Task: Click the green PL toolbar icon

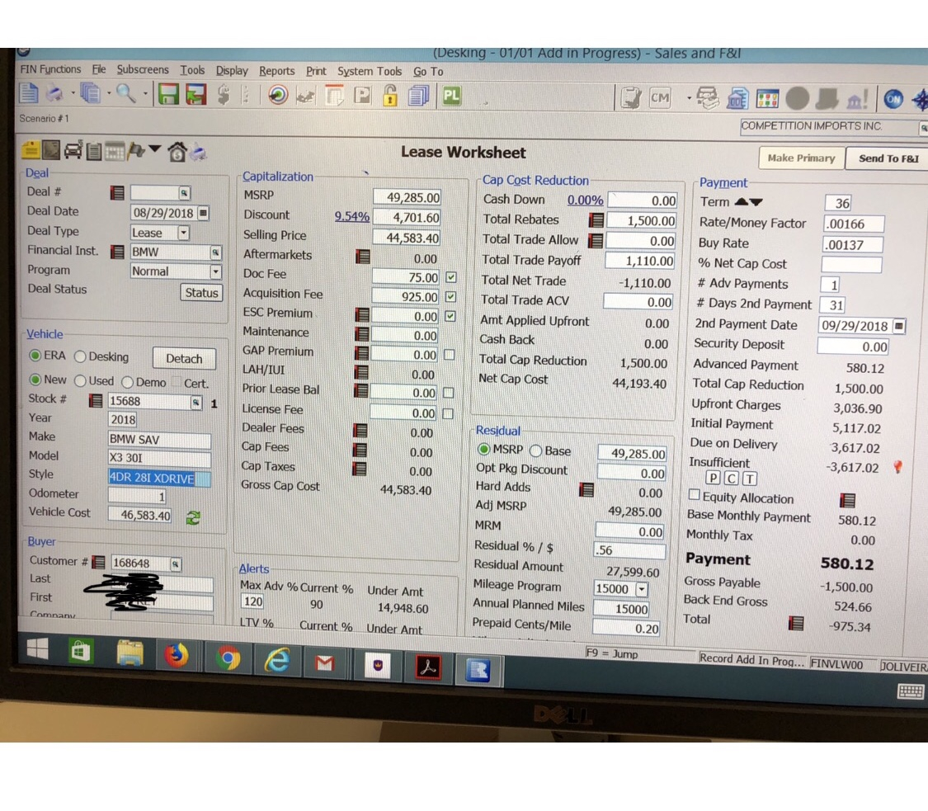Action: pyautogui.click(x=451, y=96)
